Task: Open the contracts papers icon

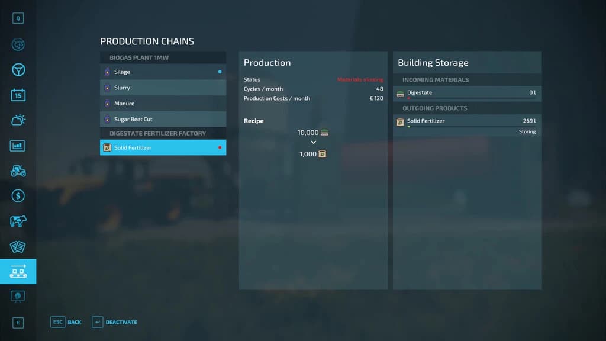Action: coord(18,247)
